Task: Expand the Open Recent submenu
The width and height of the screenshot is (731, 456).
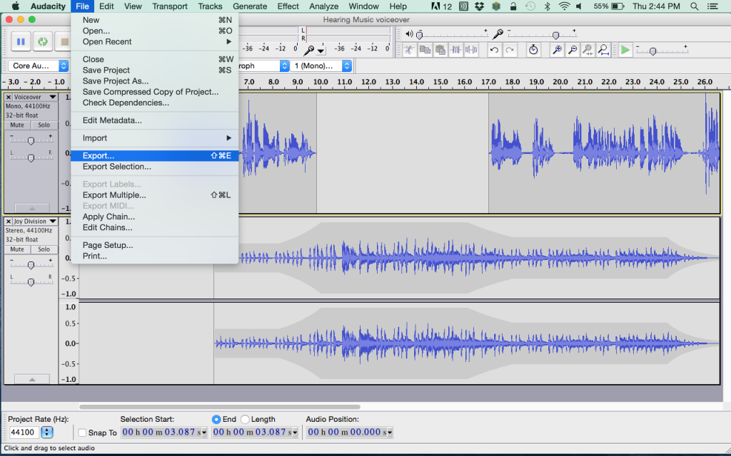Action: 155,42
